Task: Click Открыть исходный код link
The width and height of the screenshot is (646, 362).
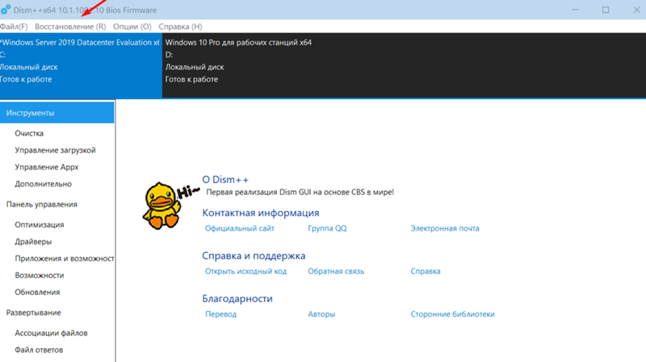Action: tap(245, 271)
